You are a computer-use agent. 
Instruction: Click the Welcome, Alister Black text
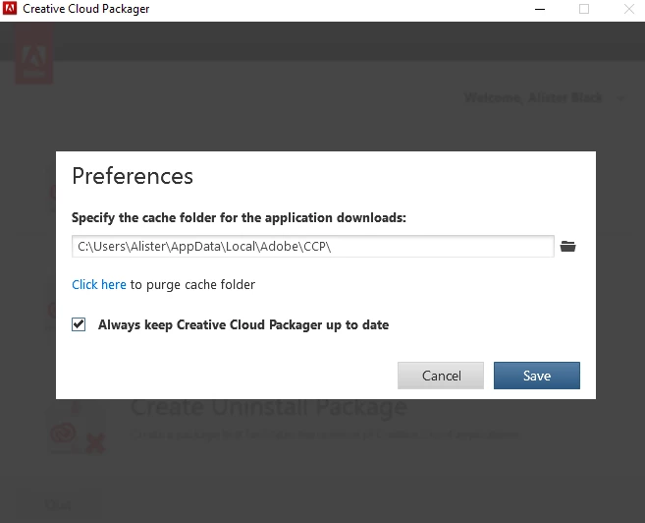(533, 98)
